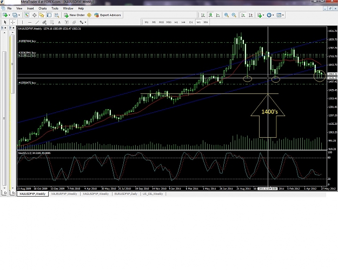Show the Navigator via star-folder icon

pyautogui.click(x=42, y=15)
